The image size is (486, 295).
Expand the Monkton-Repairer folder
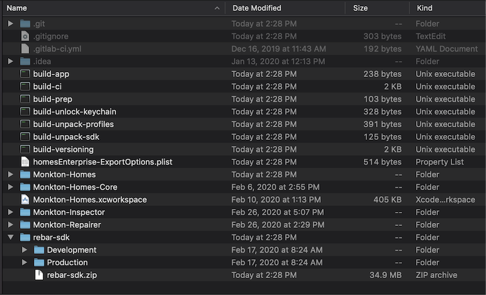[10, 225]
